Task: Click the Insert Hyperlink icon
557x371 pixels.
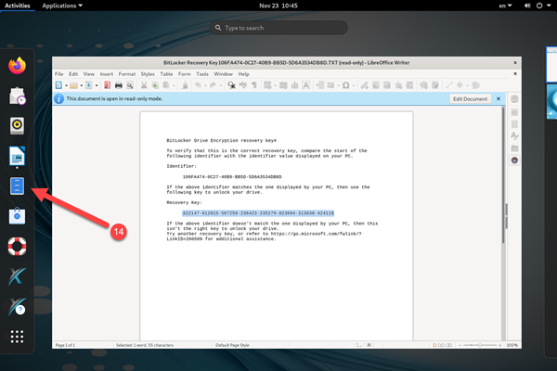Action: coord(365,85)
